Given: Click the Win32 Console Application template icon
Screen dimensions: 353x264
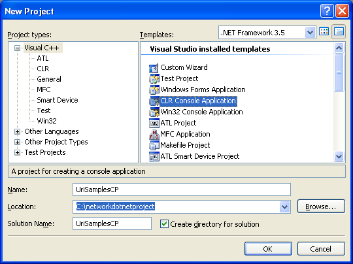Looking at the screenshot, I should point(154,112).
